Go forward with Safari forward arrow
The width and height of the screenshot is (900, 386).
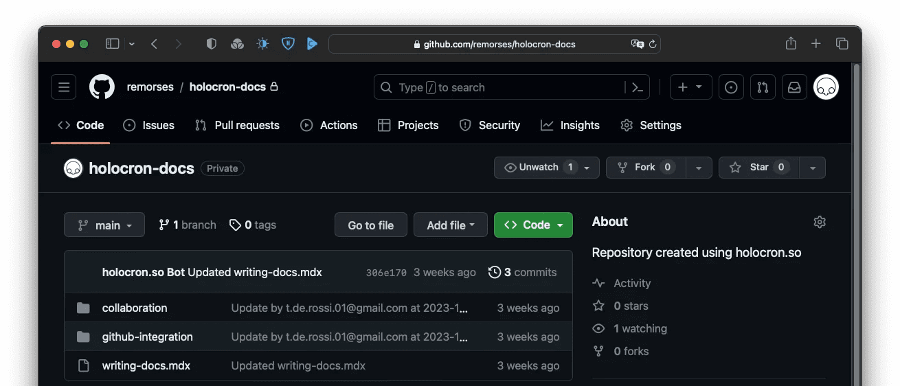click(179, 44)
